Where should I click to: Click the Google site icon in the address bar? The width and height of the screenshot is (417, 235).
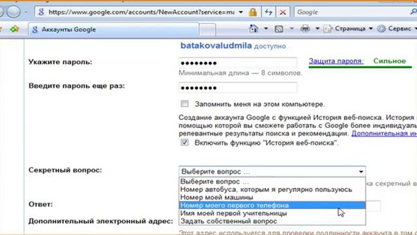pos(41,12)
